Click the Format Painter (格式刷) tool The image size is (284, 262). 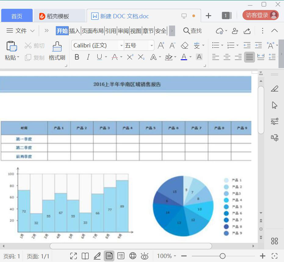[x=57, y=52]
